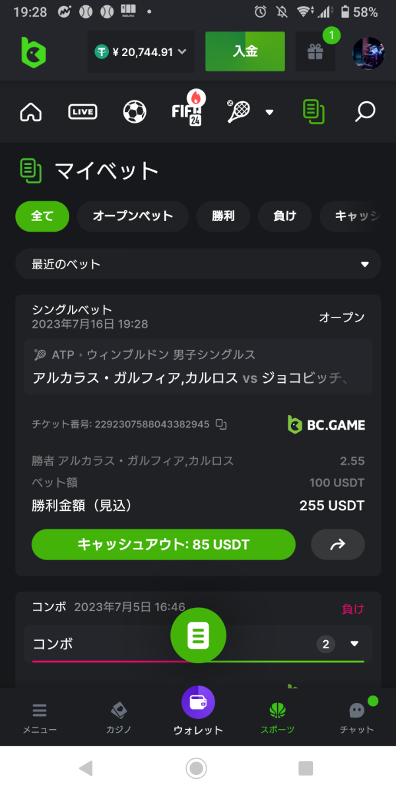Copy the ticket number
This screenshot has width=396, height=792.
pyautogui.click(x=221, y=424)
